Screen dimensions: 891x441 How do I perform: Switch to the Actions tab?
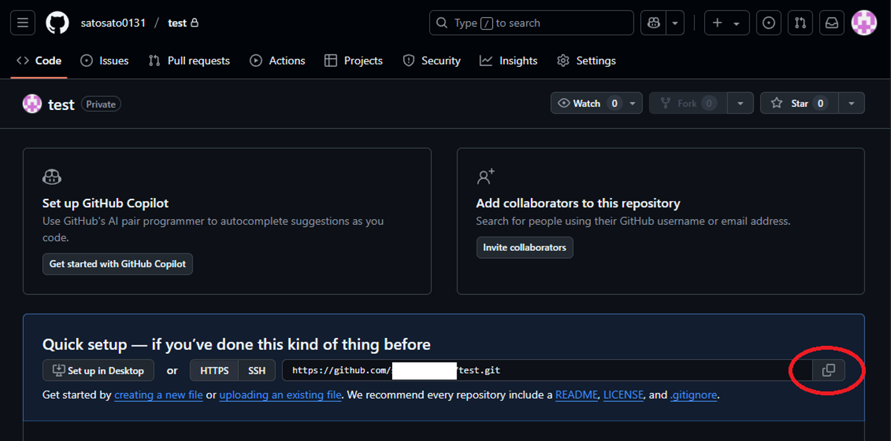pos(277,61)
